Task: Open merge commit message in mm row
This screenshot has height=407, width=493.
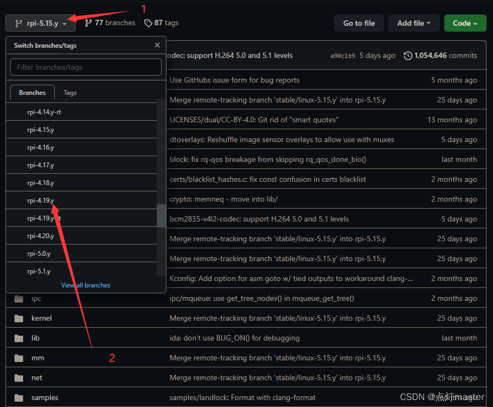Action: [x=278, y=358]
